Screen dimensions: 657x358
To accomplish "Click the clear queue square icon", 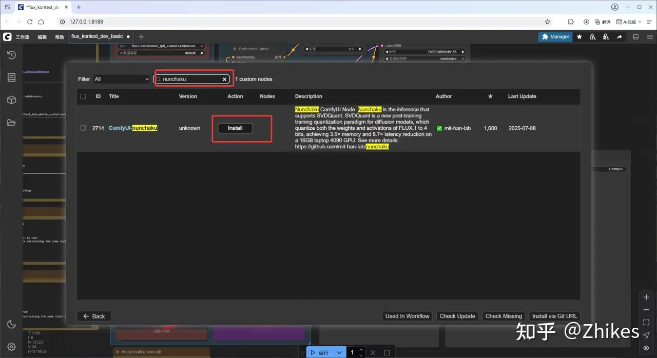I will pos(387,353).
